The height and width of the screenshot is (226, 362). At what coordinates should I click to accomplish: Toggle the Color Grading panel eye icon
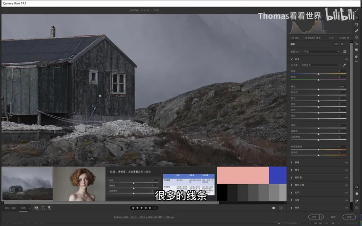click(x=346, y=185)
